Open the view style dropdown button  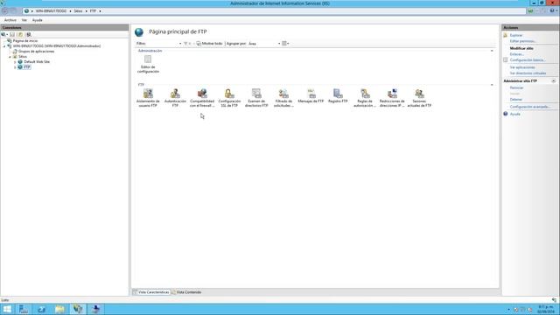(x=285, y=44)
